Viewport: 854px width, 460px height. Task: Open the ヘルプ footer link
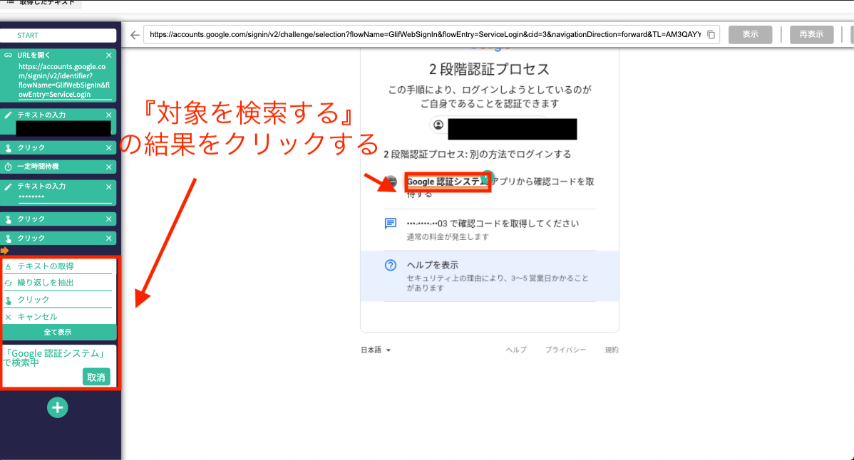click(x=516, y=350)
